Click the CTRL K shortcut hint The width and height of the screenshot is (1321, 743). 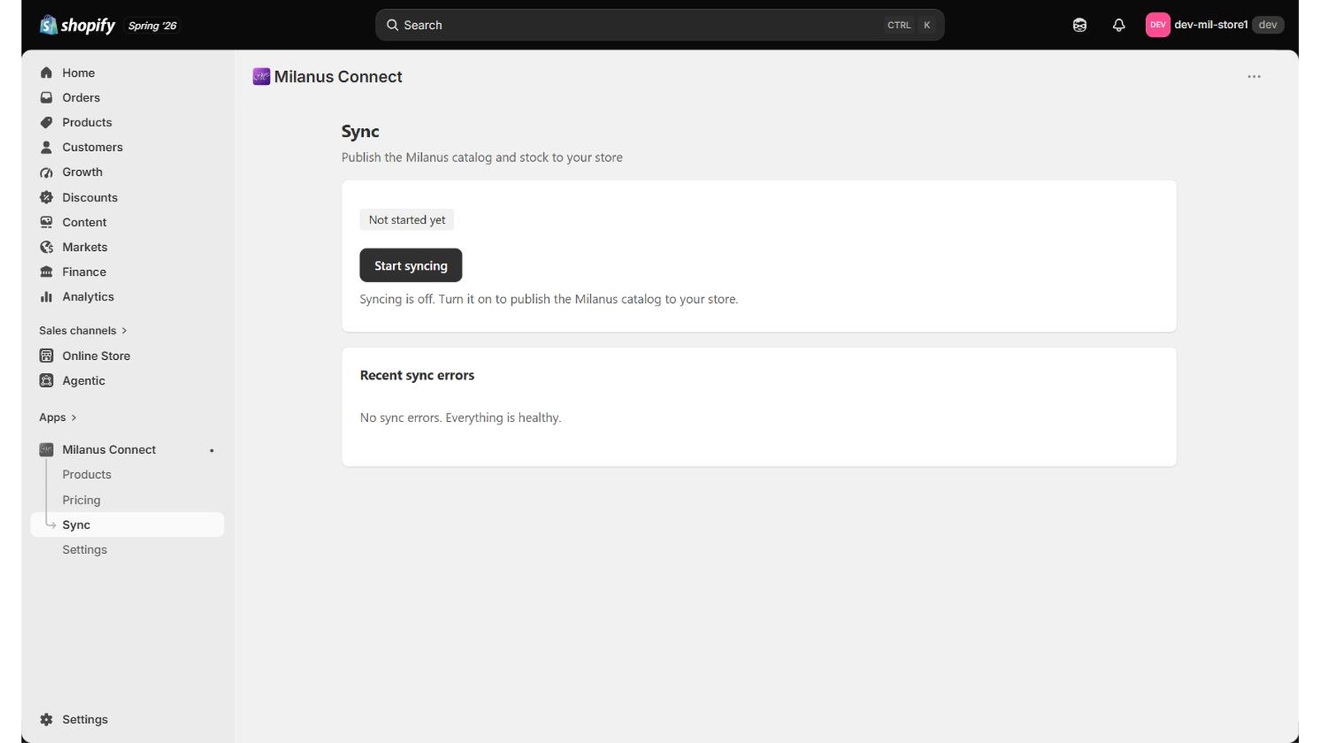[909, 26]
